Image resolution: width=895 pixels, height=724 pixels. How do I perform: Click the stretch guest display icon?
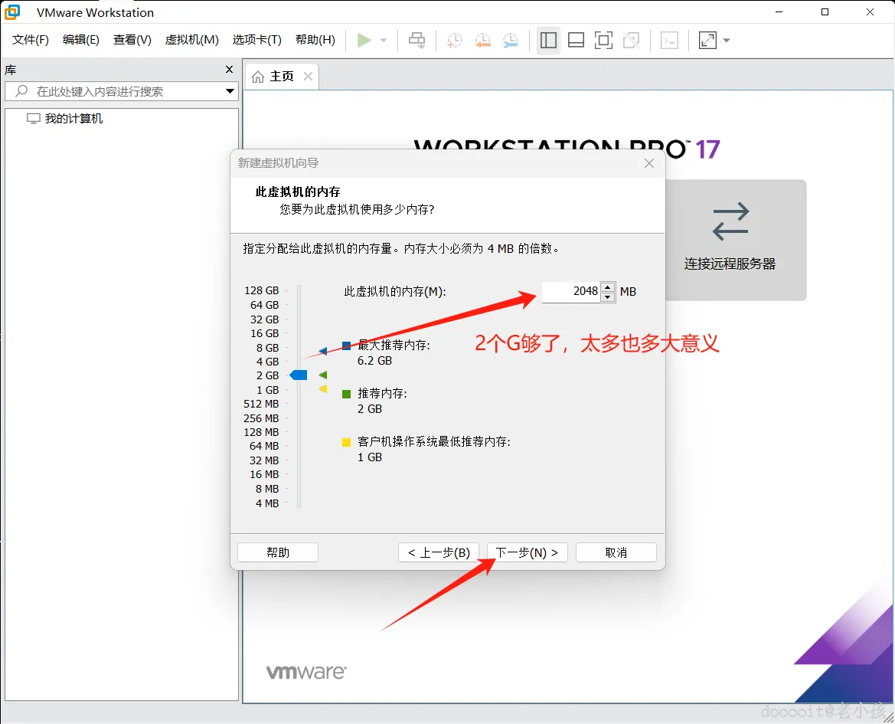[707, 40]
